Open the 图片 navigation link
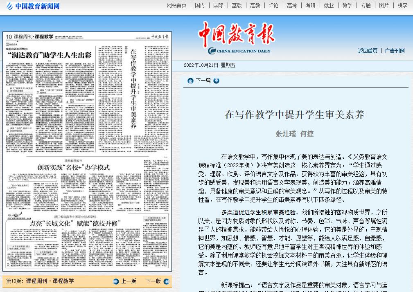The width and height of the screenshot is (413, 292). tap(384, 5)
